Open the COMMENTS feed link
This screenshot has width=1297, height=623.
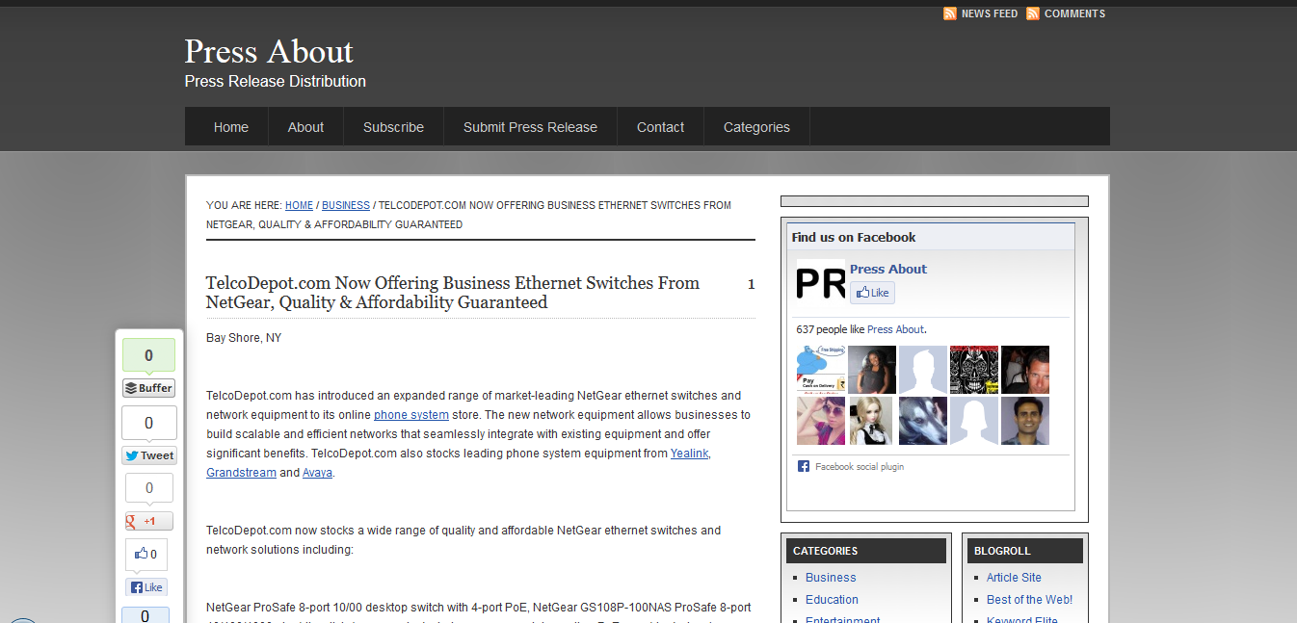1074,13
